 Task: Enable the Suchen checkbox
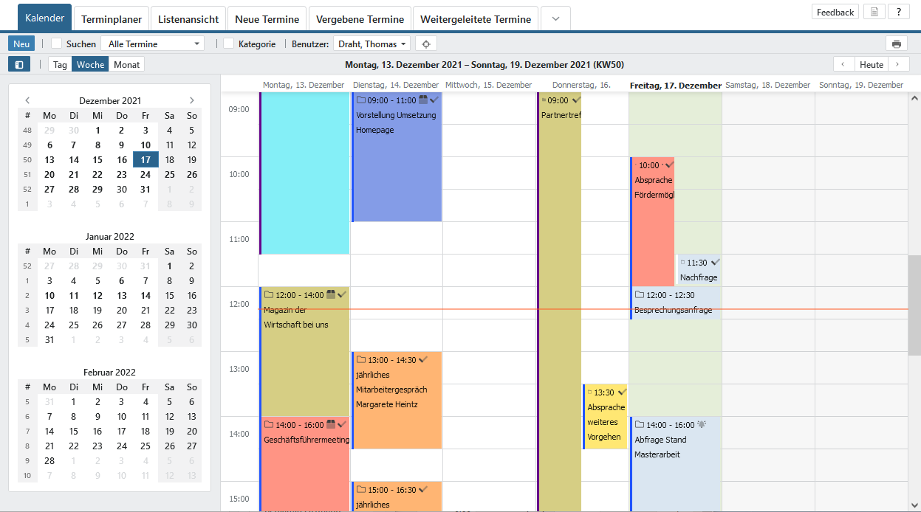[x=56, y=44]
